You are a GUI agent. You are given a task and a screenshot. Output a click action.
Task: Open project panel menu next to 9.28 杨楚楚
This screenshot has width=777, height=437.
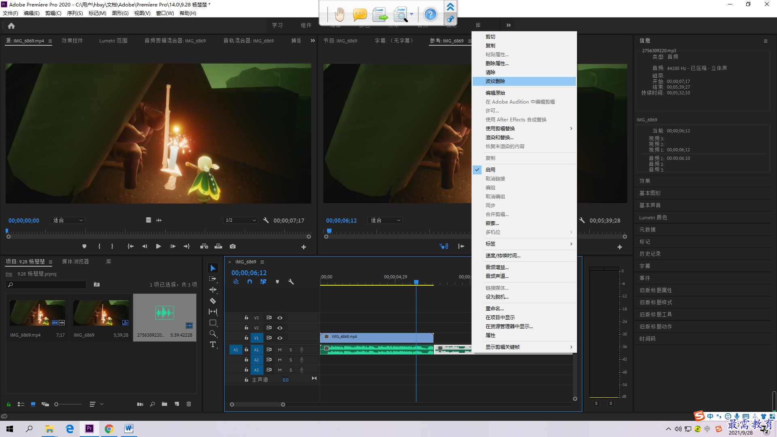tap(51, 262)
